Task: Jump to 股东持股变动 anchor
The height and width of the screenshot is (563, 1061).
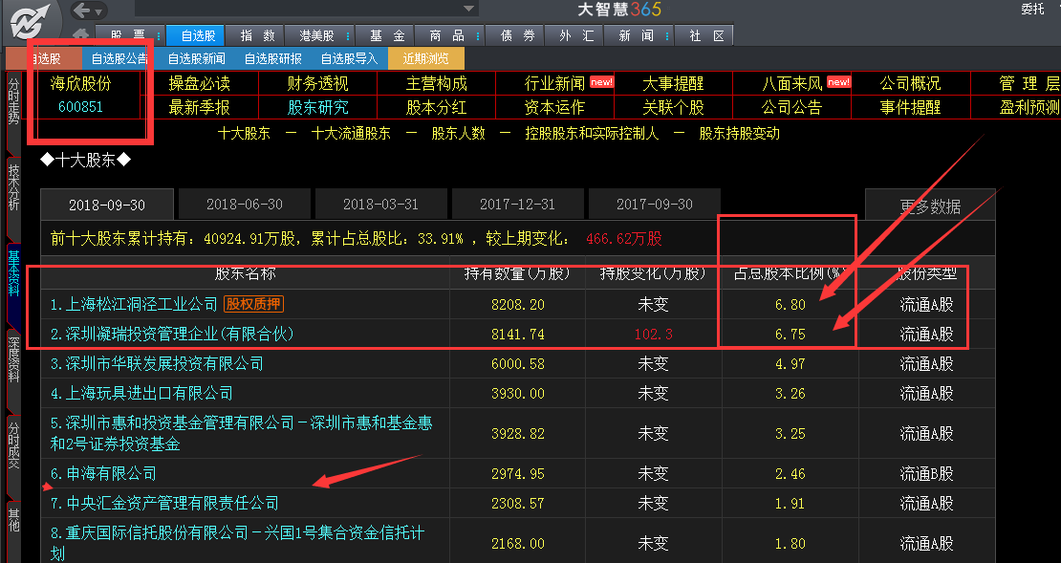Action: (x=740, y=133)
